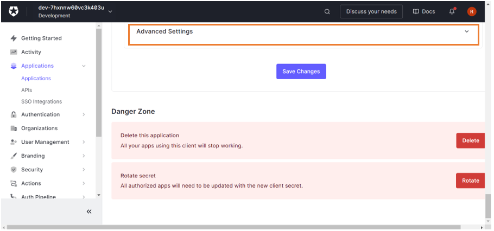494x231 pixels.
Task: Click the Getting Started lightning icon
Action: (x=14, y=39)
